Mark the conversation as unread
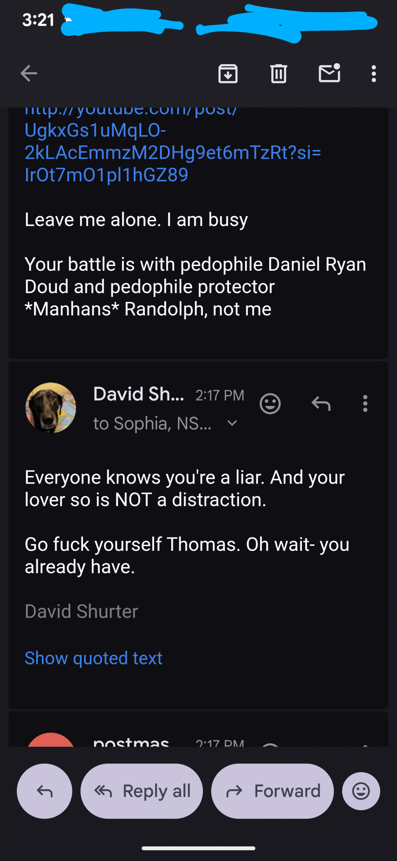Screen dimensions: 397x861 329,73
